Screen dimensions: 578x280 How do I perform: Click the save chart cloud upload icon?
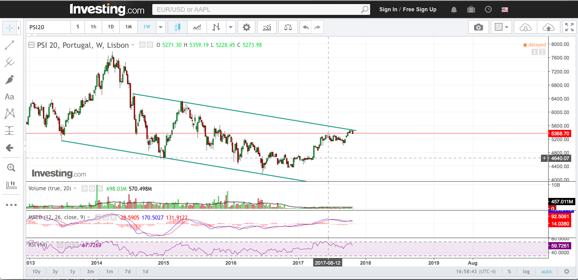[x=549, y=27]
